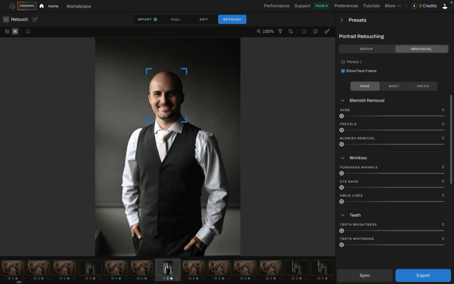454x284 pixels.
Task: Uncheck the Show Face Frame checkbox
Action: pyautogui.click(x=343, y=71)
